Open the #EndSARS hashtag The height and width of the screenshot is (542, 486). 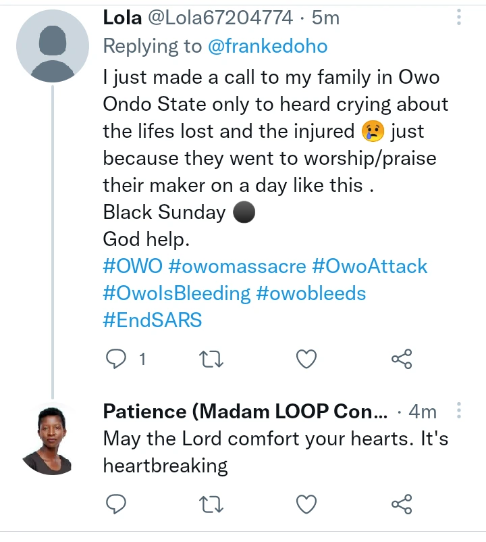tap(153, 319)
